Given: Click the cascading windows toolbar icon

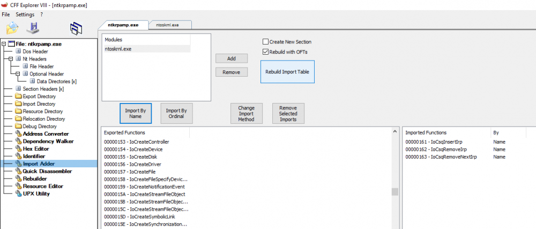Looking at the screenshot, I should click(x=76, y=28).
